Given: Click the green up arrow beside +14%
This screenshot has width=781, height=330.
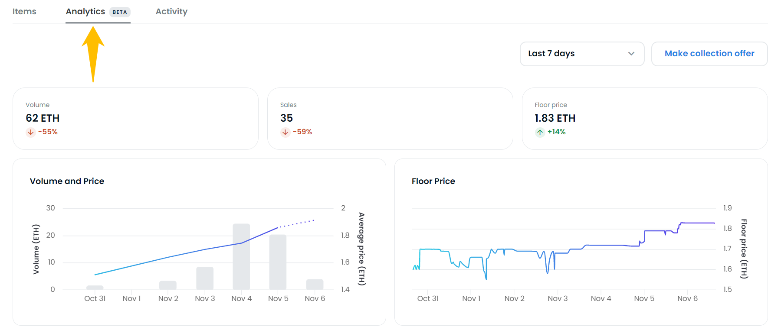Looking at the screenshot, I should pos(540,132).
